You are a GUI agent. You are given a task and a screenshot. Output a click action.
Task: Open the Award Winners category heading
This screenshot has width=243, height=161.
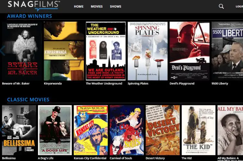tap(29, 16)
